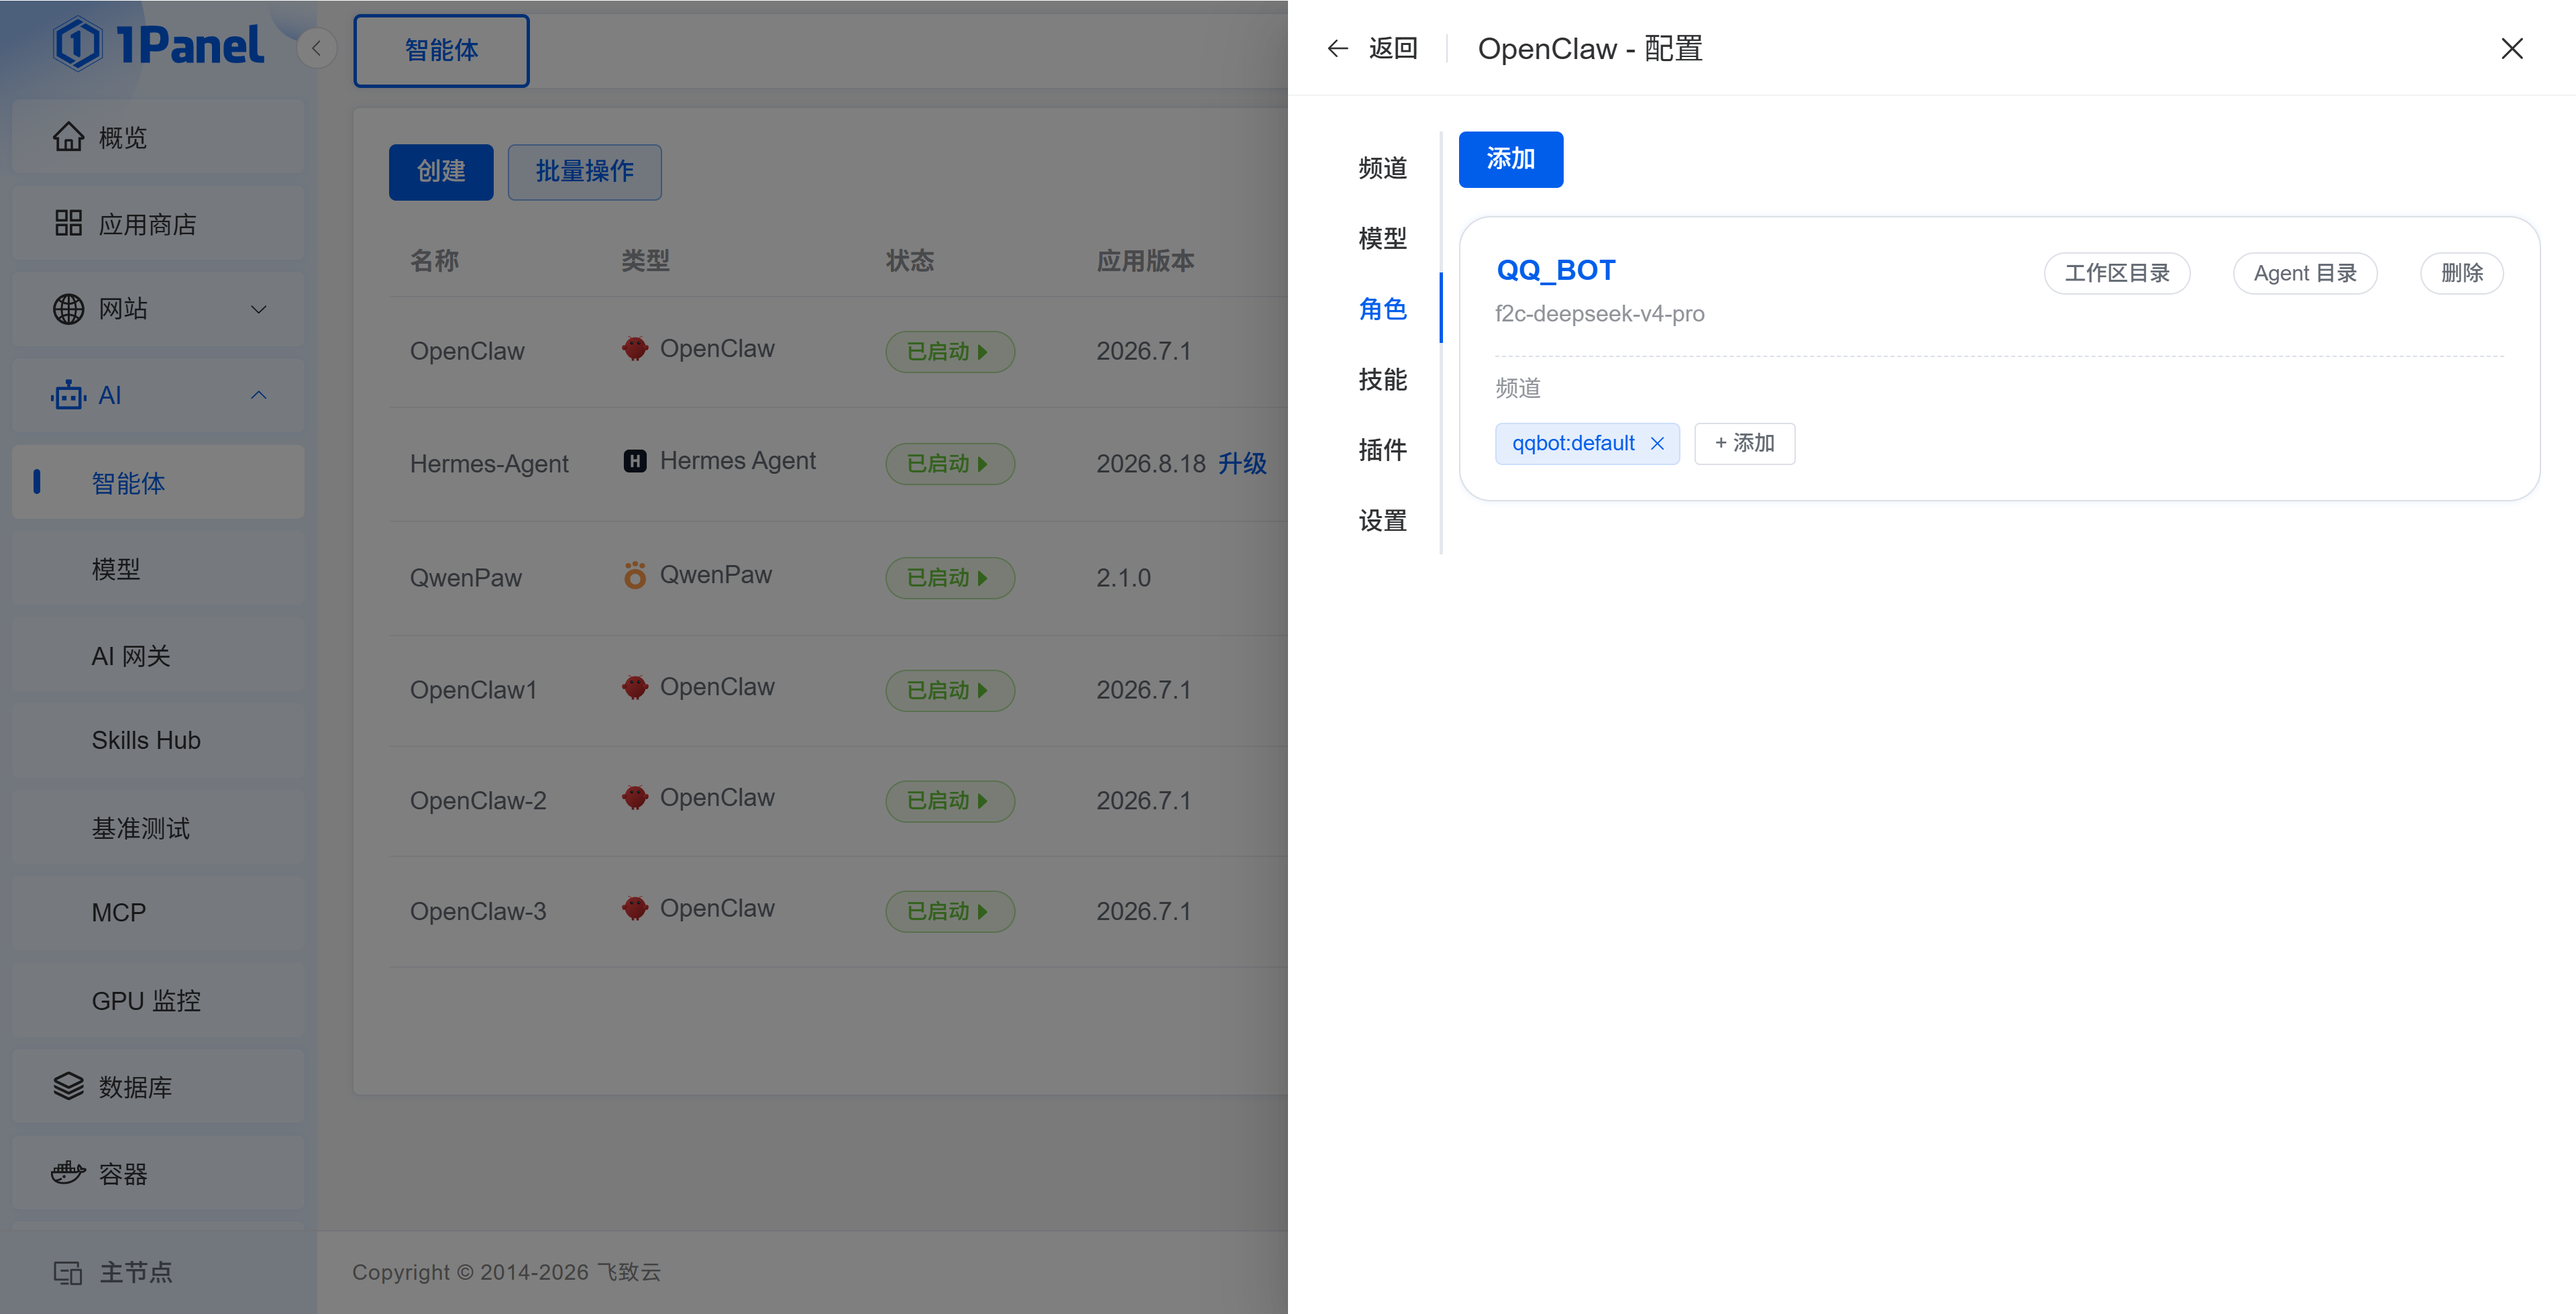Screen dimensions: 2576x1314
Task: Click the QwenPaw type icon
Action: 635,575
